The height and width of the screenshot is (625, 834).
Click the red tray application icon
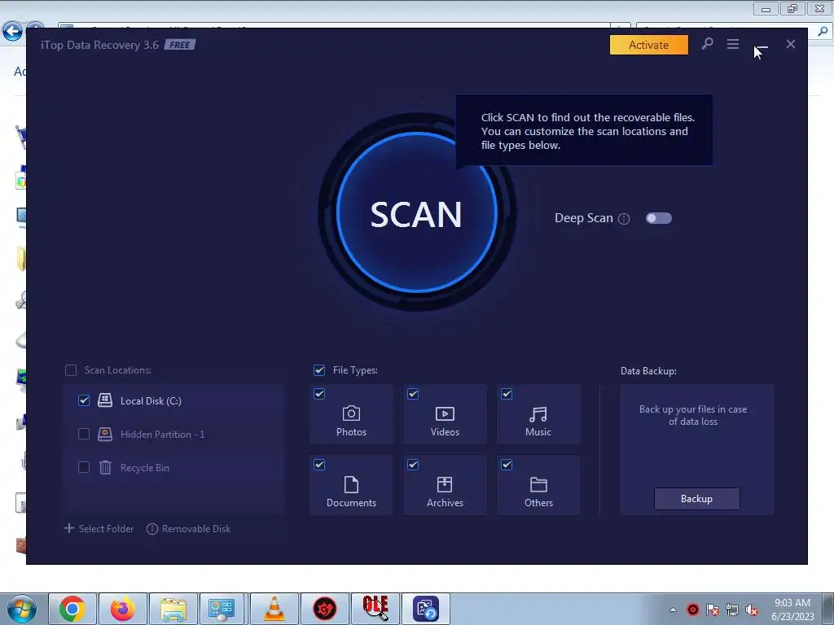[693, 610]
